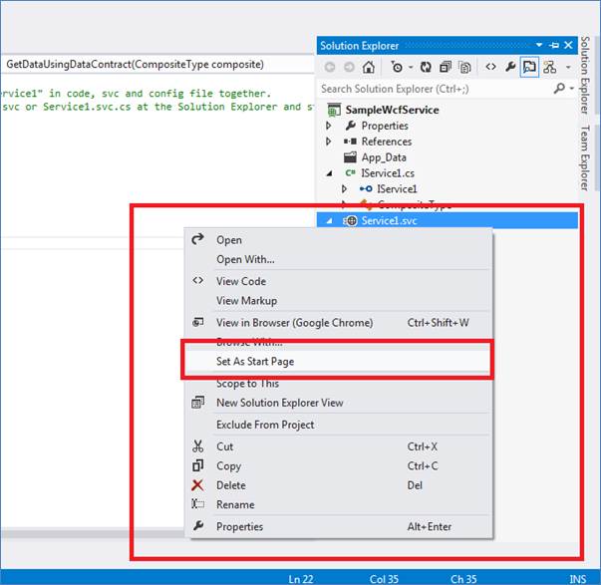Click the Forward navigation icon in Solution Explorer
Viewport: 601px width, 585px height.
(x=349, y=67)
